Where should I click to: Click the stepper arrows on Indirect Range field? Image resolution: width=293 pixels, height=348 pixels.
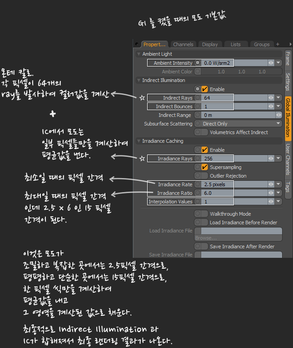[x=271, y=115]
